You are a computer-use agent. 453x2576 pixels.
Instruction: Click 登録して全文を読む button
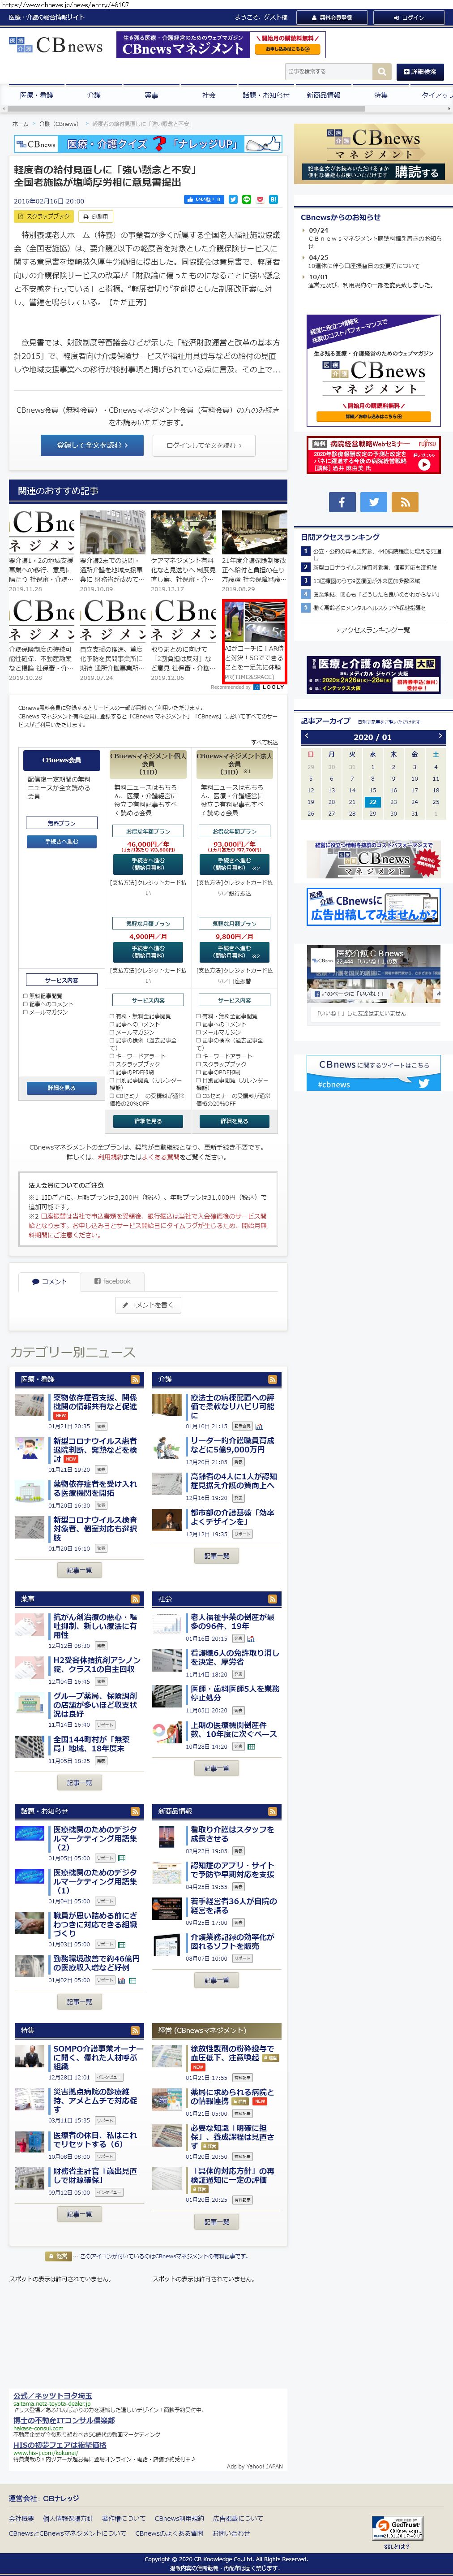tap(84, 445)
